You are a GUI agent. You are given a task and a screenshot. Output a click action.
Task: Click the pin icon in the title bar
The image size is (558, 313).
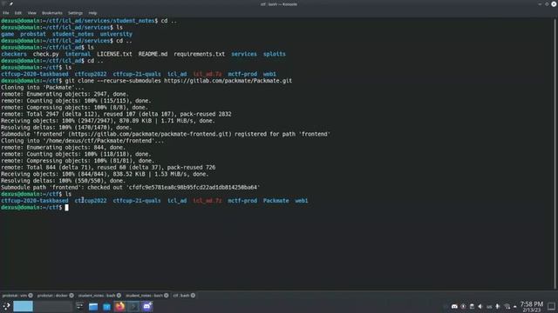coord(11,3)
